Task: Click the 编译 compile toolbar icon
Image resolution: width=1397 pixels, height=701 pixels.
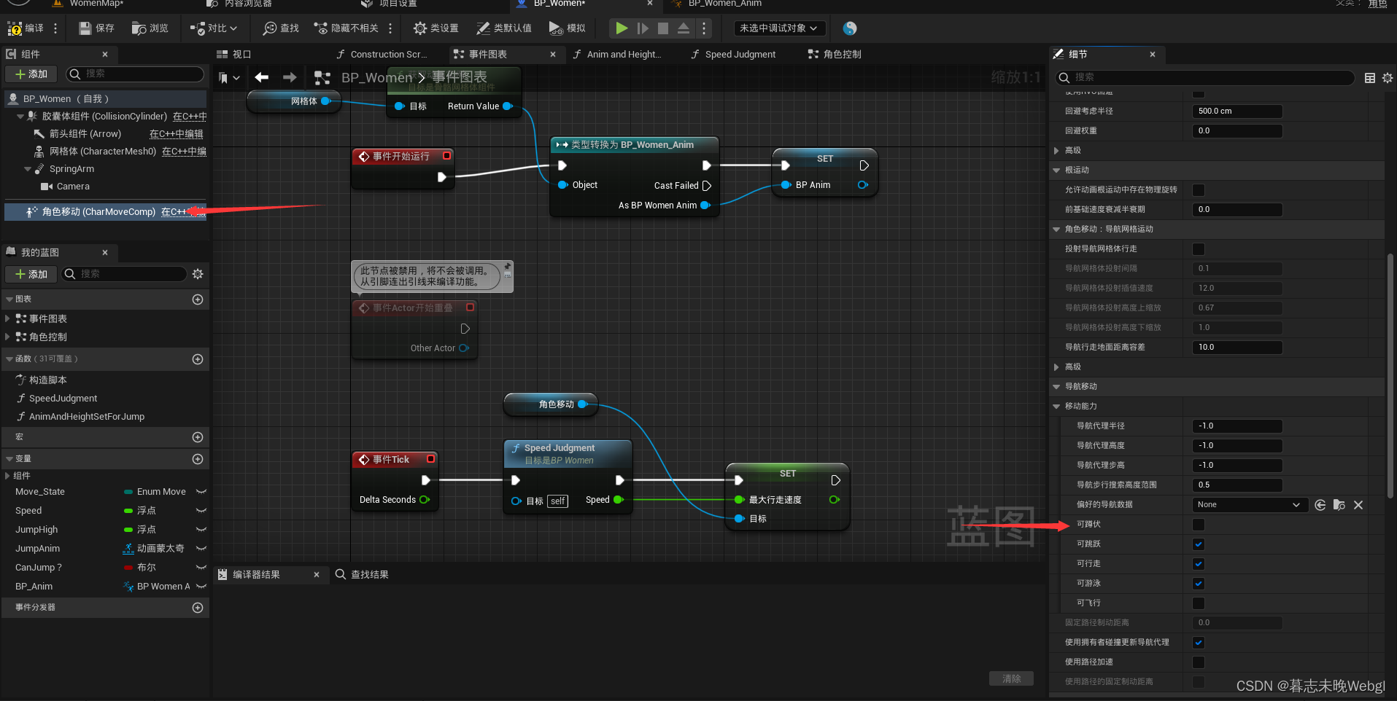Action: (x=25, y=28)
